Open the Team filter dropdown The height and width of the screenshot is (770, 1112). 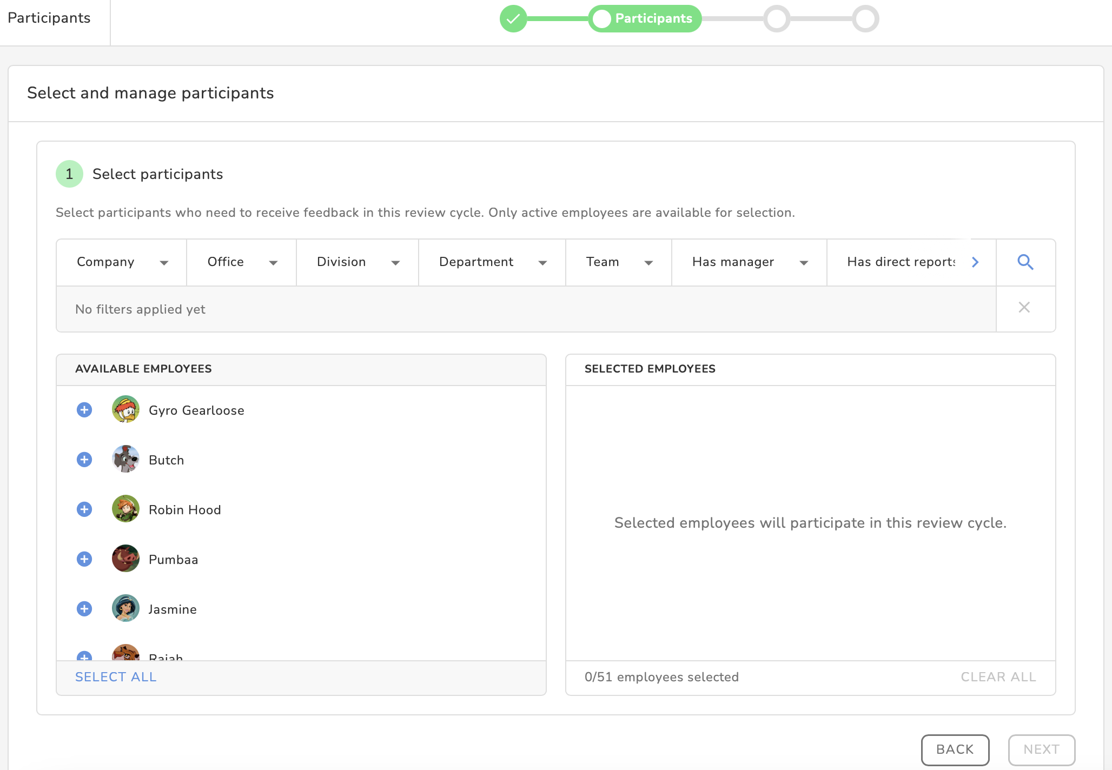[x=618, y=262]
